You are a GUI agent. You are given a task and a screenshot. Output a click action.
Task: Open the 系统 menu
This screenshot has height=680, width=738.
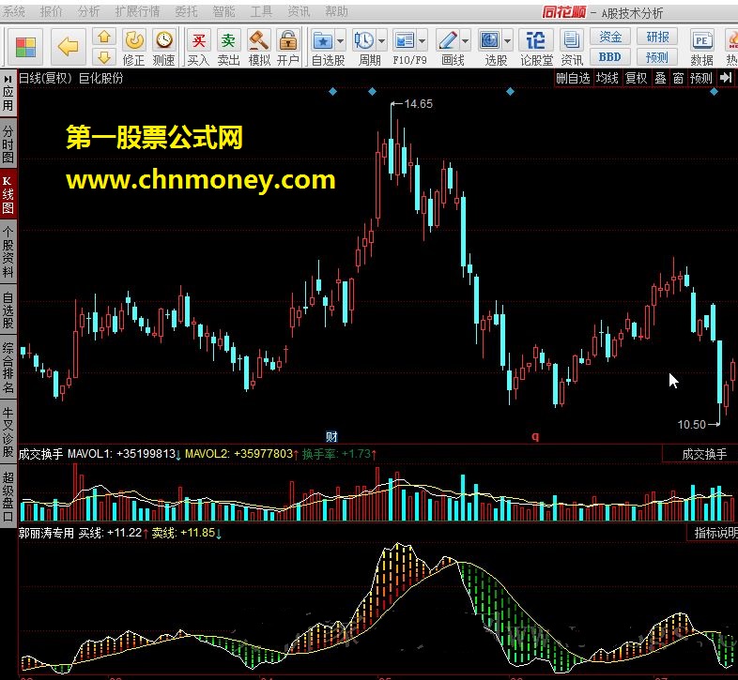click(x=14, y=11)
